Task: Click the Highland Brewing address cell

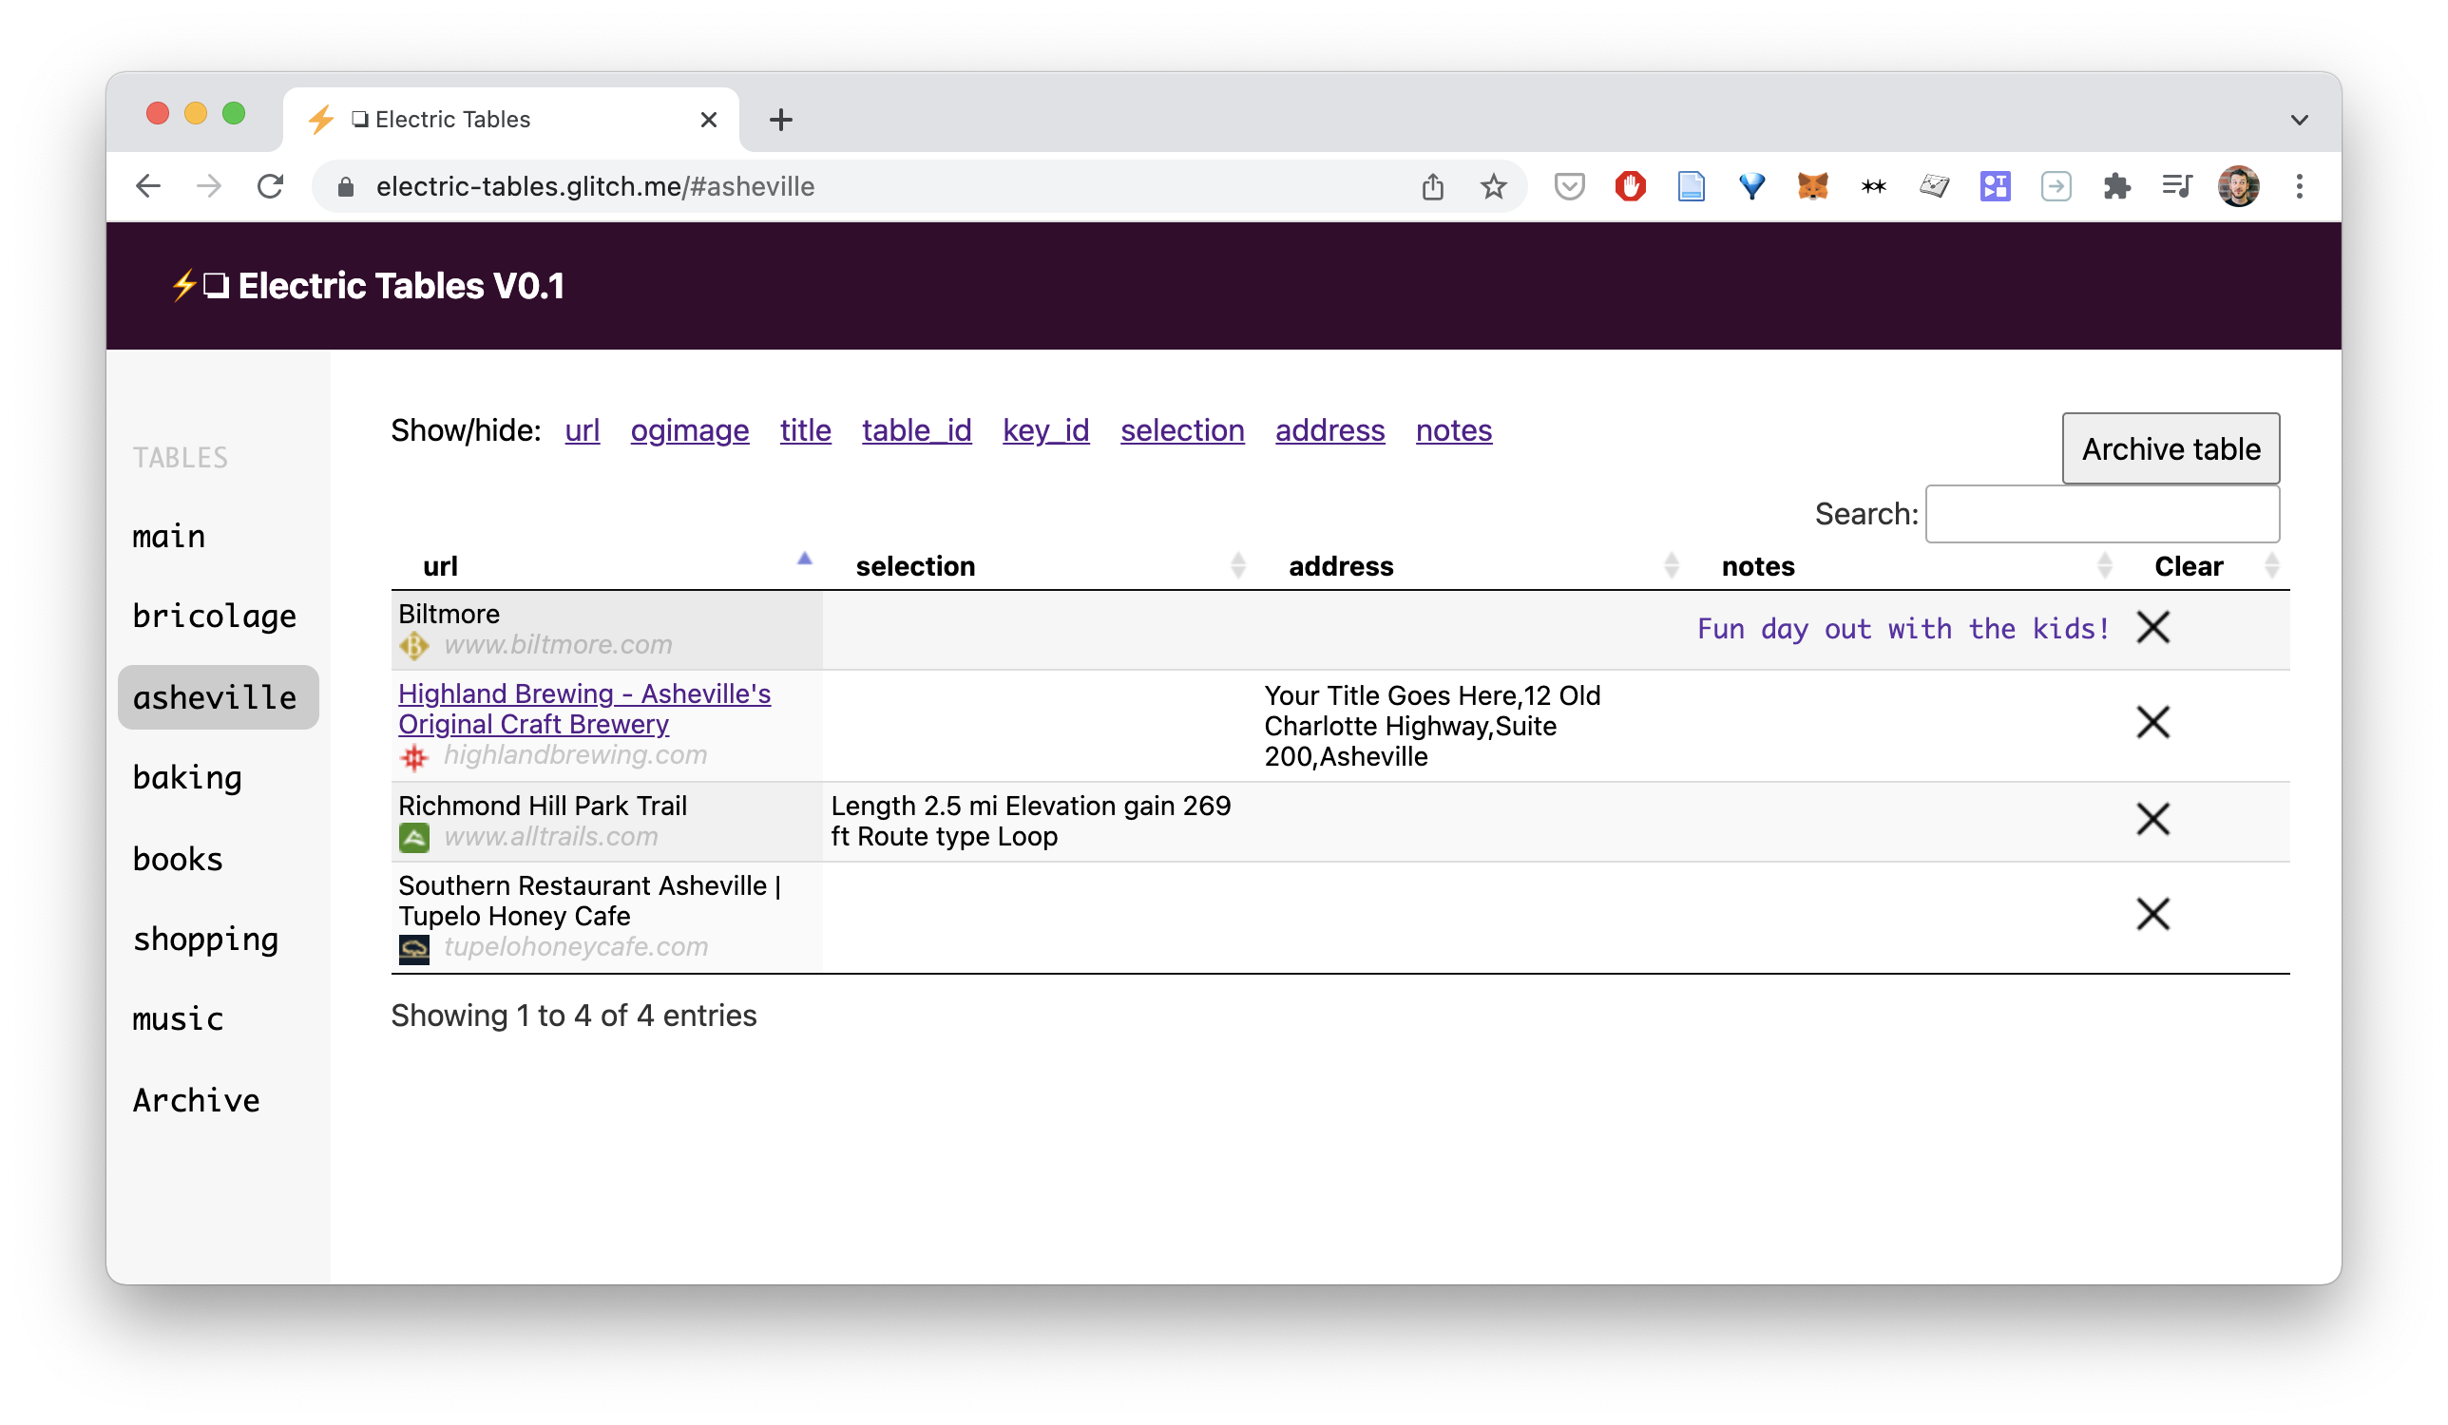Action: (1432, 727)
